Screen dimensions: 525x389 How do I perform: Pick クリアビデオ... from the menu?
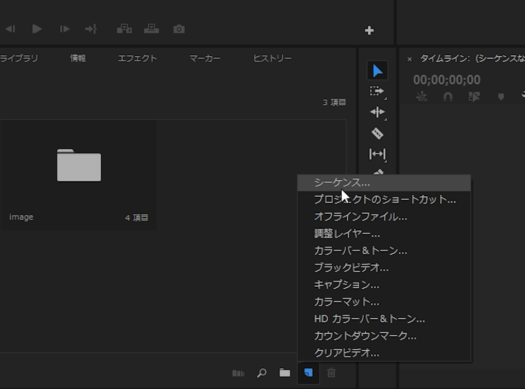(384, 353)
